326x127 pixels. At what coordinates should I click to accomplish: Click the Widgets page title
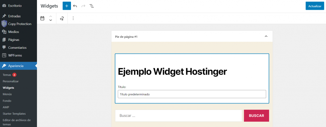tap(49, 6)
